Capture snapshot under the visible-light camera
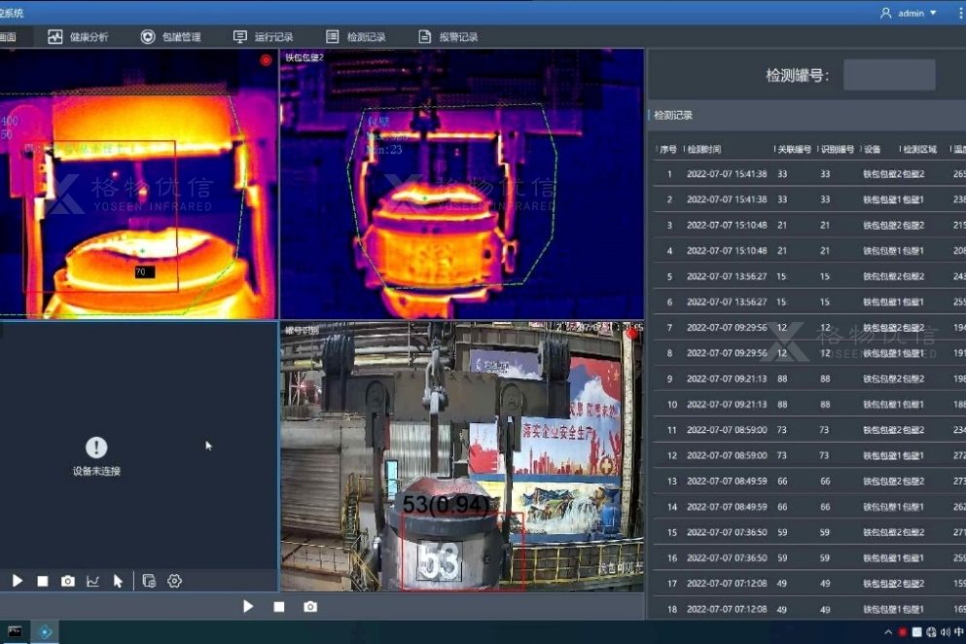This screenshot has width=966, height=644. click(x=310, y=606)
